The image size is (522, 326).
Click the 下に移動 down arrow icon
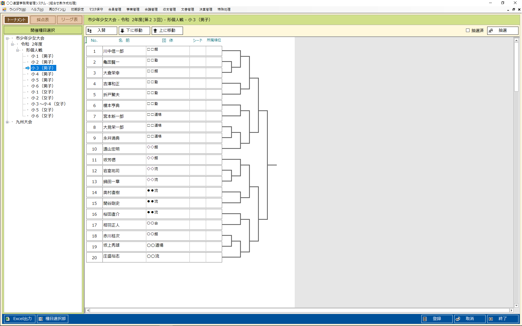[x=122, y=31]
